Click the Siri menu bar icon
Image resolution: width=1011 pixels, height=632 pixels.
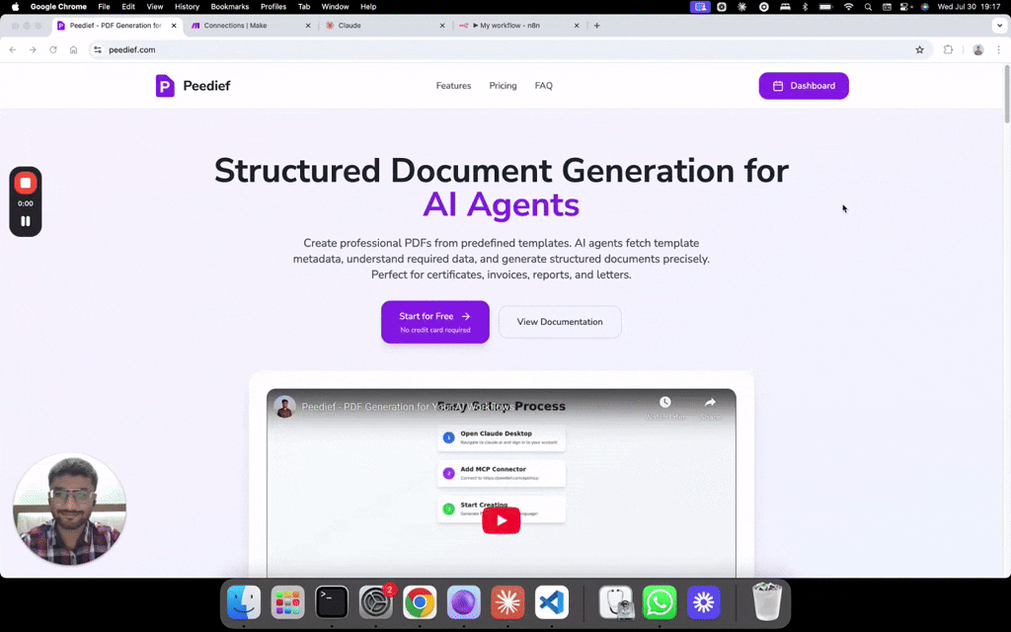point(924,7)
